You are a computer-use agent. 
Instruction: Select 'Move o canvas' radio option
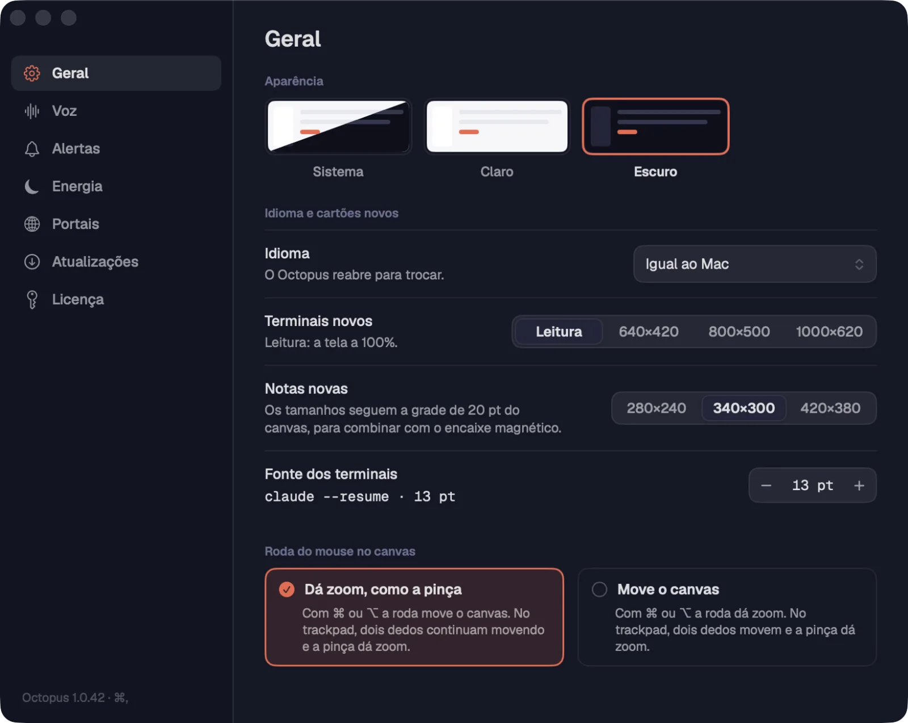point(727,617)
